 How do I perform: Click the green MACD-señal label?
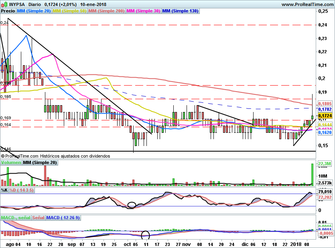pos(15,218)
